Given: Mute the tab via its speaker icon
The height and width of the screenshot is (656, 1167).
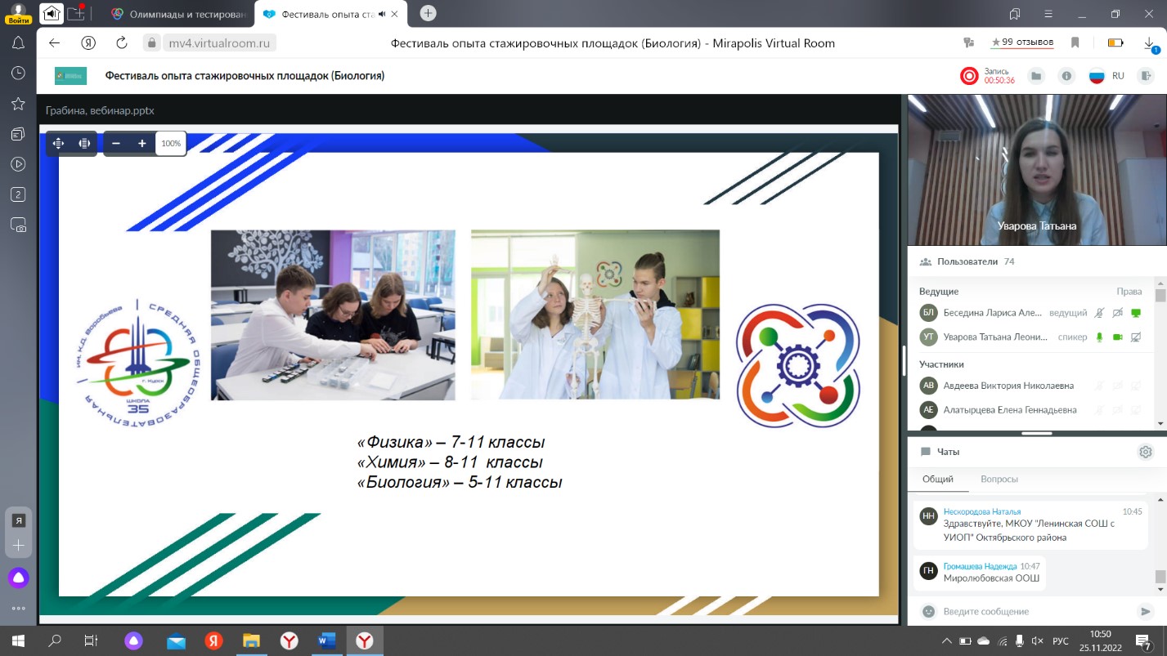Looking at the screenshot, I should (382, 13).
